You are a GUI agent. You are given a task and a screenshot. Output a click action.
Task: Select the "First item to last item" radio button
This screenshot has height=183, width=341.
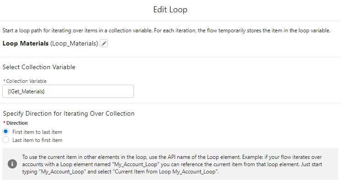6,132
